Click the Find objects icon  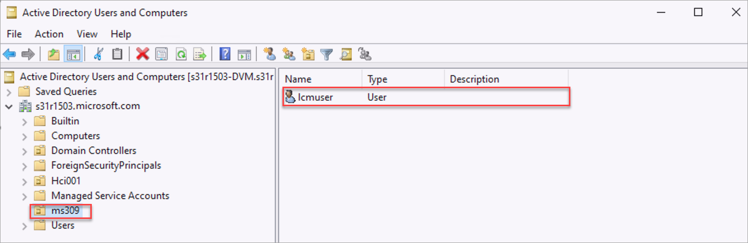click(346, 54)
